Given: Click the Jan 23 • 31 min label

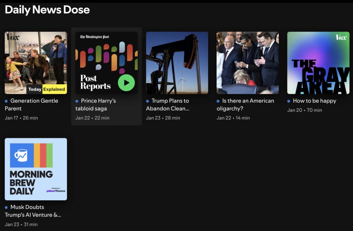Looking at the screenshot, I should (x=21, y=224).
